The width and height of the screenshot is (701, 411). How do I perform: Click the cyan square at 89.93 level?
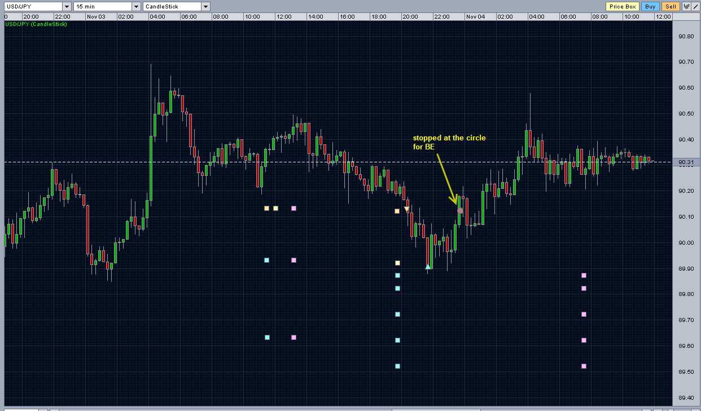[266, 260]
